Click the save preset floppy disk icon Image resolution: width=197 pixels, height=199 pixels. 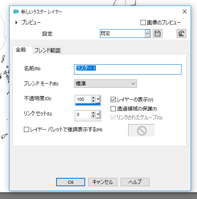pyautogui.click(x=158, y=33)
